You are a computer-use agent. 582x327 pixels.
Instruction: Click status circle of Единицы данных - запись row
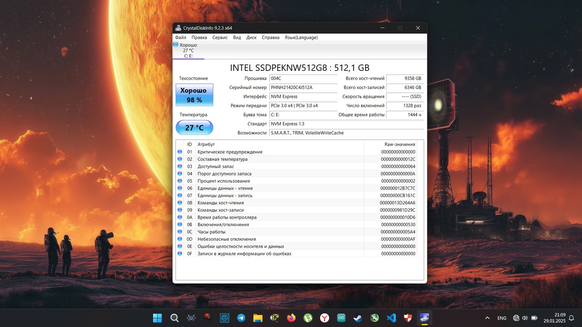coord(180,195)
